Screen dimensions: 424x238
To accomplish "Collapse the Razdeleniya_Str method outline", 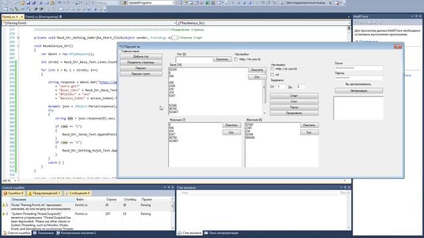I will click(19, 46).
